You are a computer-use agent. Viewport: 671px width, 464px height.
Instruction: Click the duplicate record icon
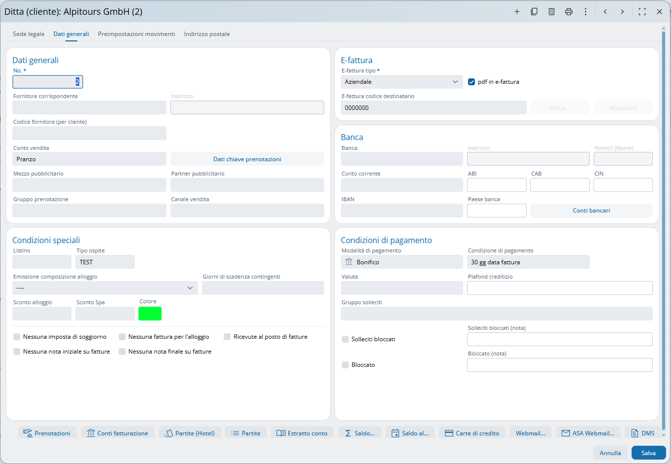(x=534, y=12)
